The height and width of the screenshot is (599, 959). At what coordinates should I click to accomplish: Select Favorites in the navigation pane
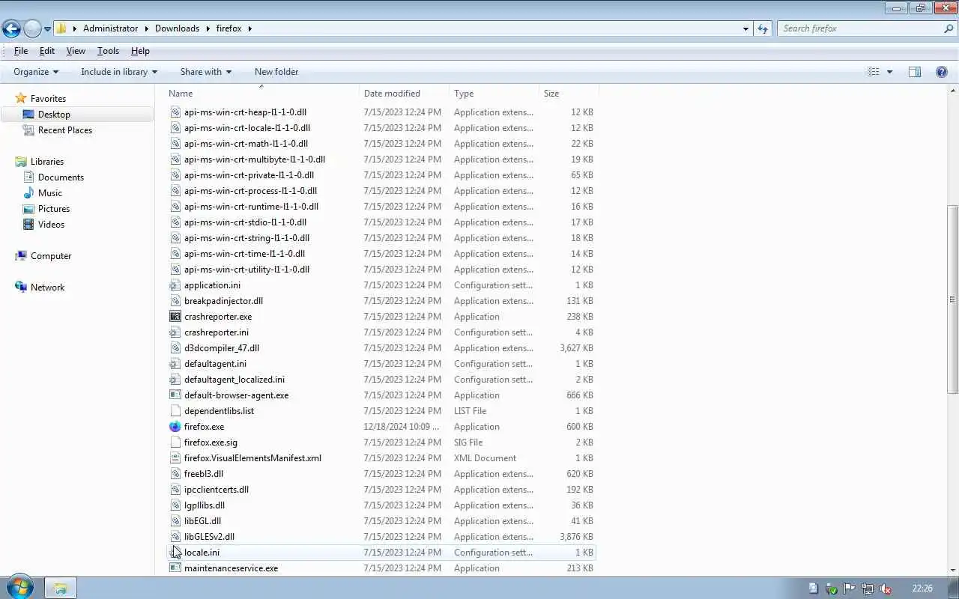point(48,99)
